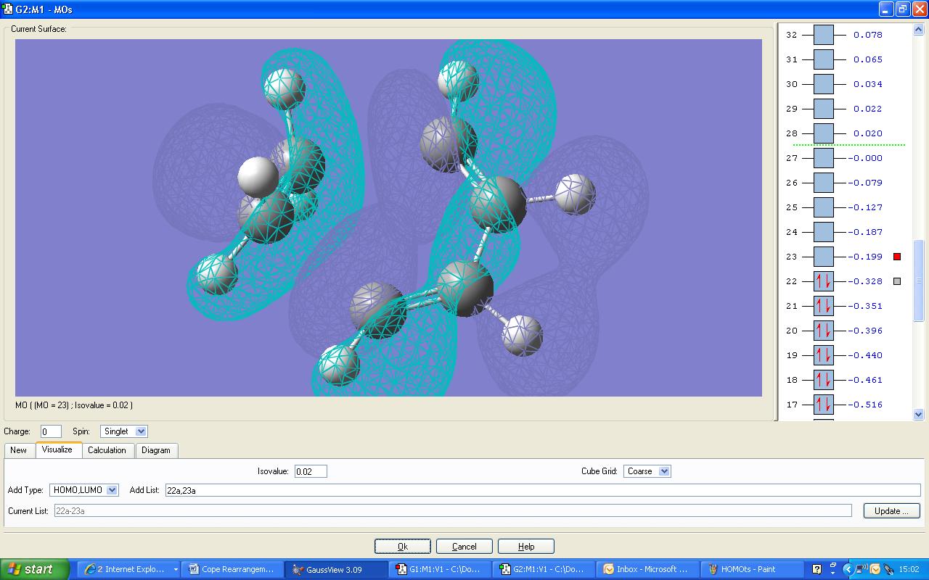
Task: Select orbital 32 energy level box
Action: click(x=823, y=35)
